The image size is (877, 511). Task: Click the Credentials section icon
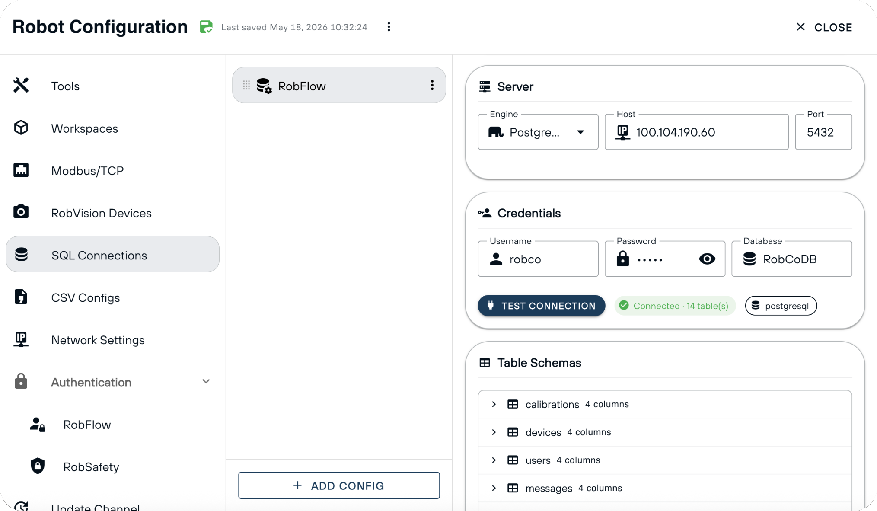click(485, 213)
